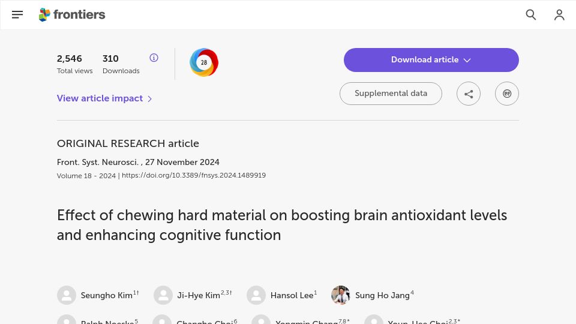Image resolution: width=576 pixels, height=324 pixels.
Task: Open the user account icon
Action: click(559, 14)
